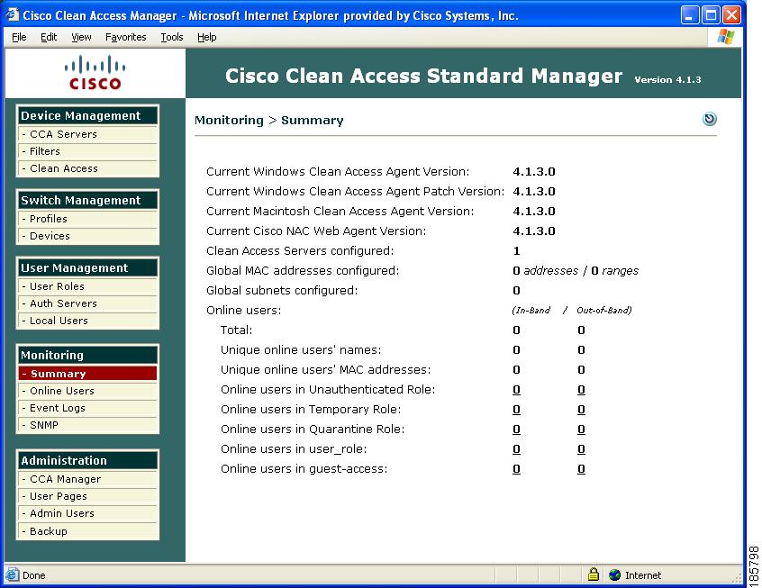Open User Roles page
The width and height of the screenshot is (762, 588).
tap(87, 286)
